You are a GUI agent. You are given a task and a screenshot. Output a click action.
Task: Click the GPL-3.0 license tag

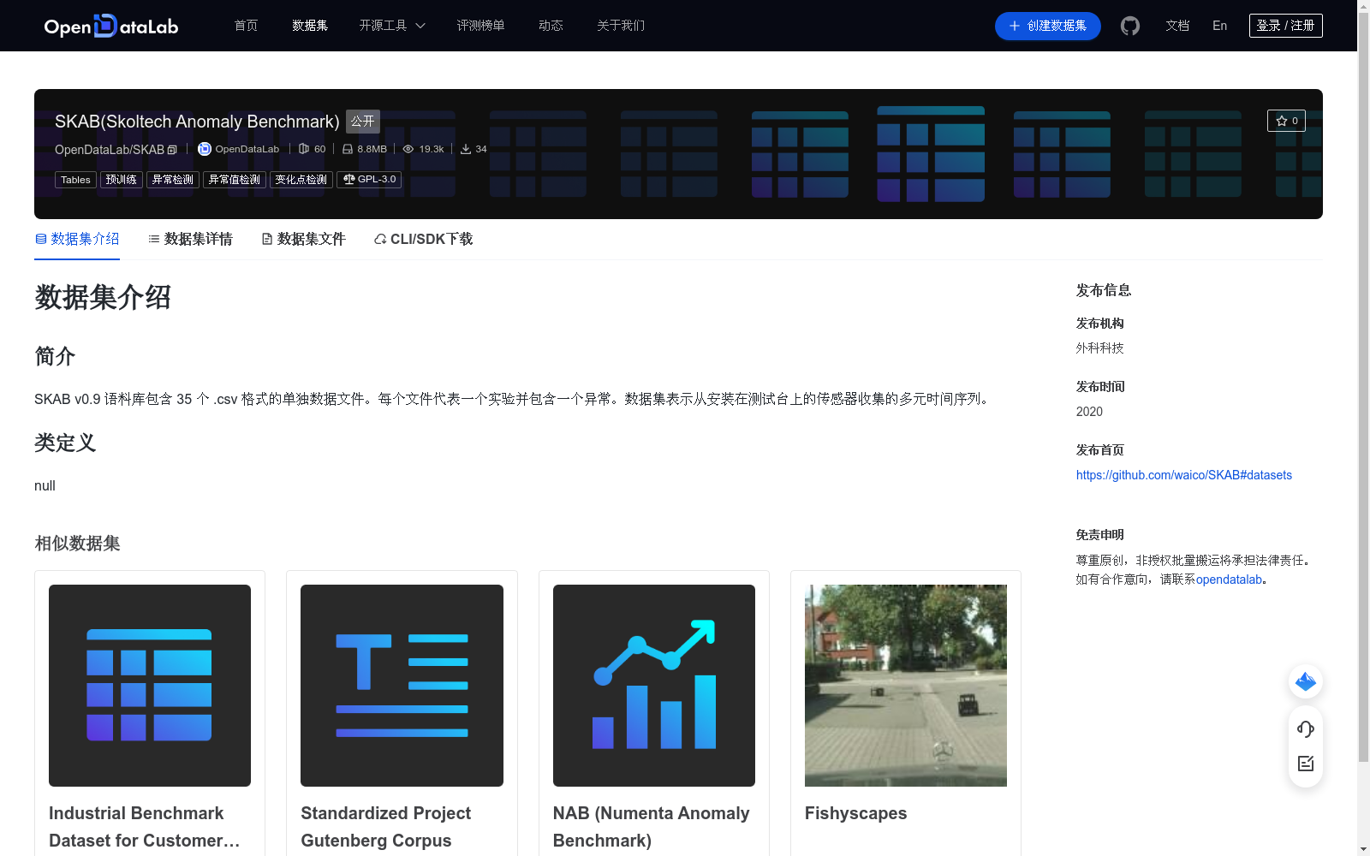pos(369,180)
